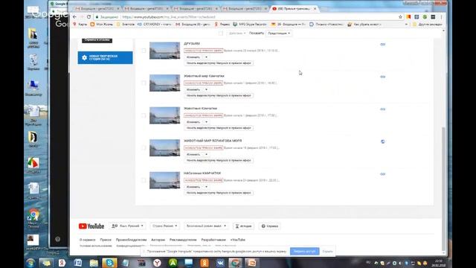
Task: Open the Другие закладки bookmarks folder
Action: tap(427, 25)
